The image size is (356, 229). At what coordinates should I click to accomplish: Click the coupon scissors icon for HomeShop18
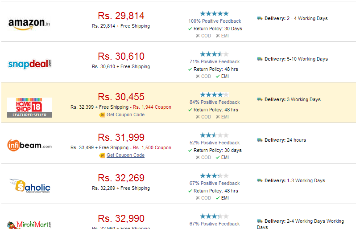tap(102, 115)
